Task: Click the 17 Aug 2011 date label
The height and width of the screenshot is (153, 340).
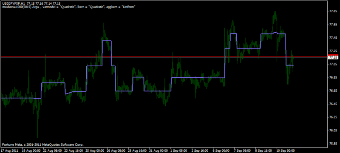Action: 9,150
